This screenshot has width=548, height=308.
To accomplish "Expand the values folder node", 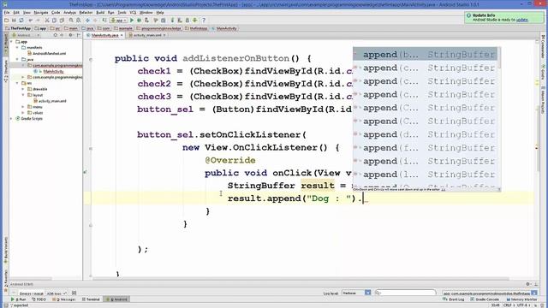I will tap(23, 113).
